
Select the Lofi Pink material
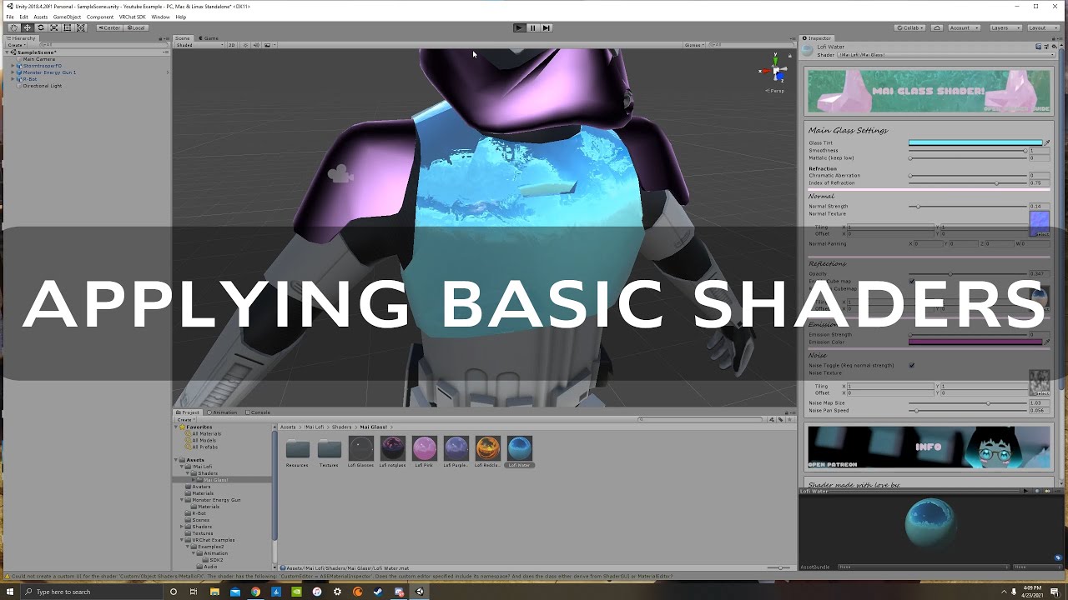tap(424, 452)
